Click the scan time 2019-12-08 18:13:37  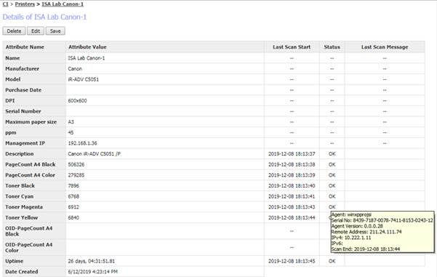[292, 154]
